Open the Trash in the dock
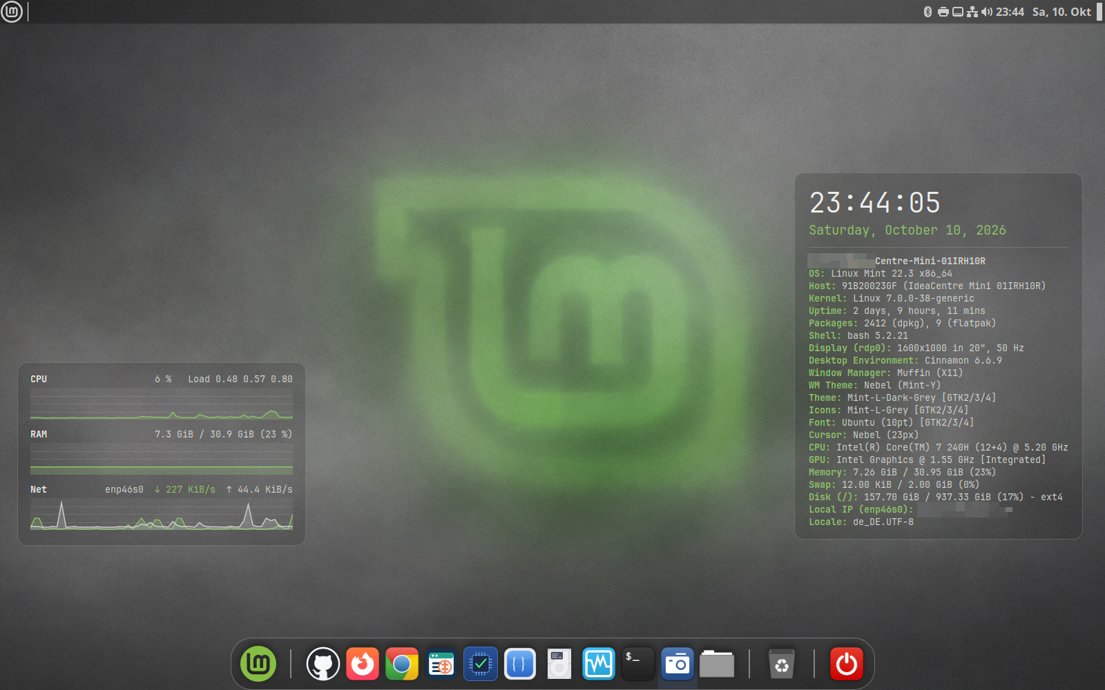 [x=782, y=664]
